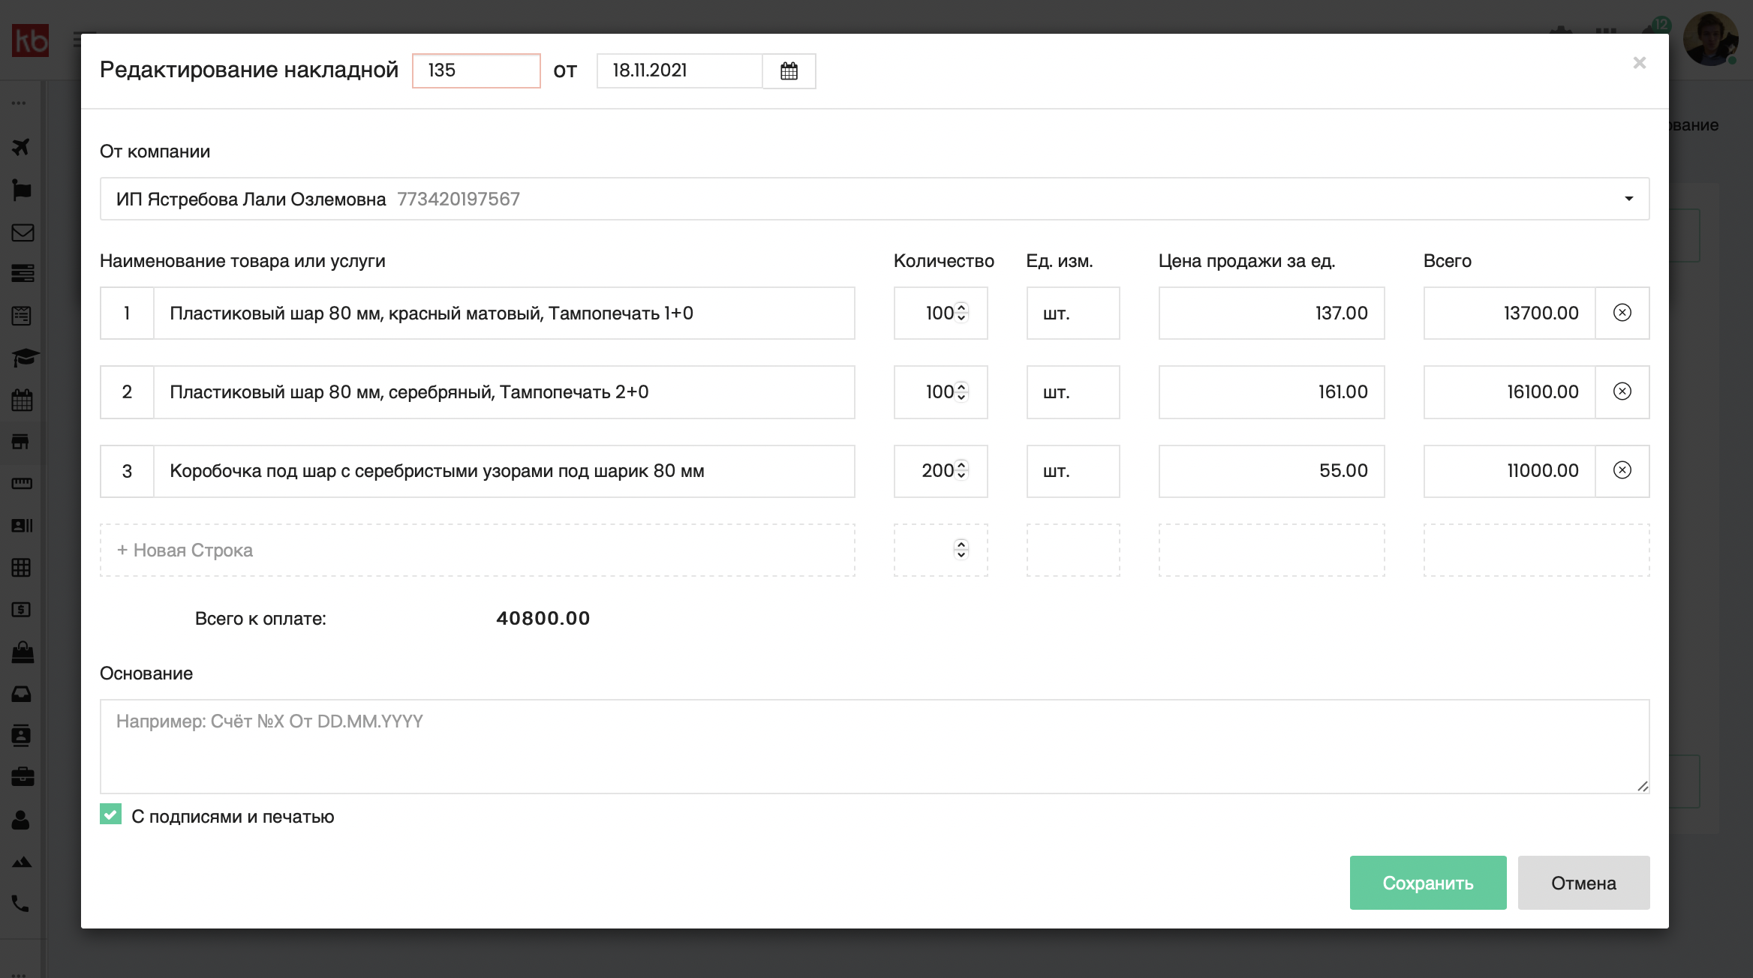The height and width of the screenshot is (978, 1753).
Task: Click the graduation cap sidebar icon
Action: point(23,358)
